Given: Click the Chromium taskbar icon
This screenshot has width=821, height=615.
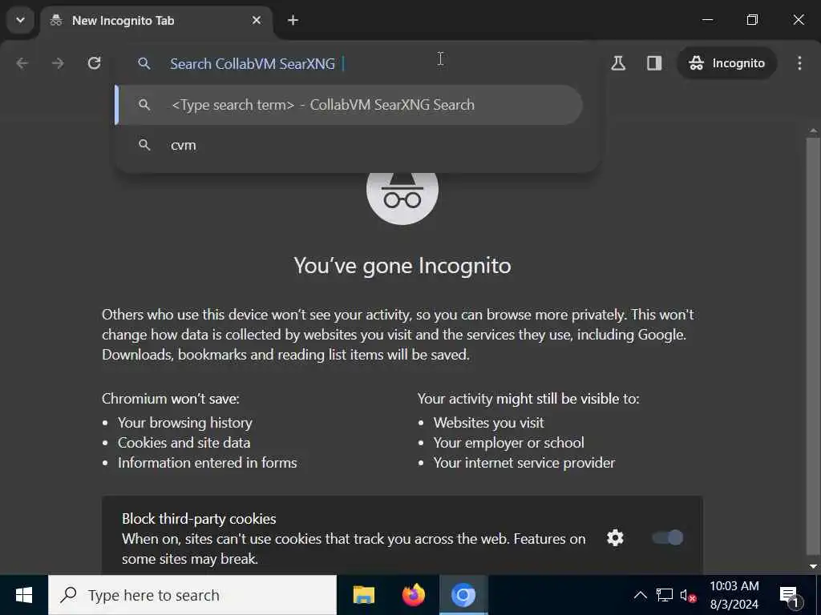Looking at the screenshot, I should point(463,595).
